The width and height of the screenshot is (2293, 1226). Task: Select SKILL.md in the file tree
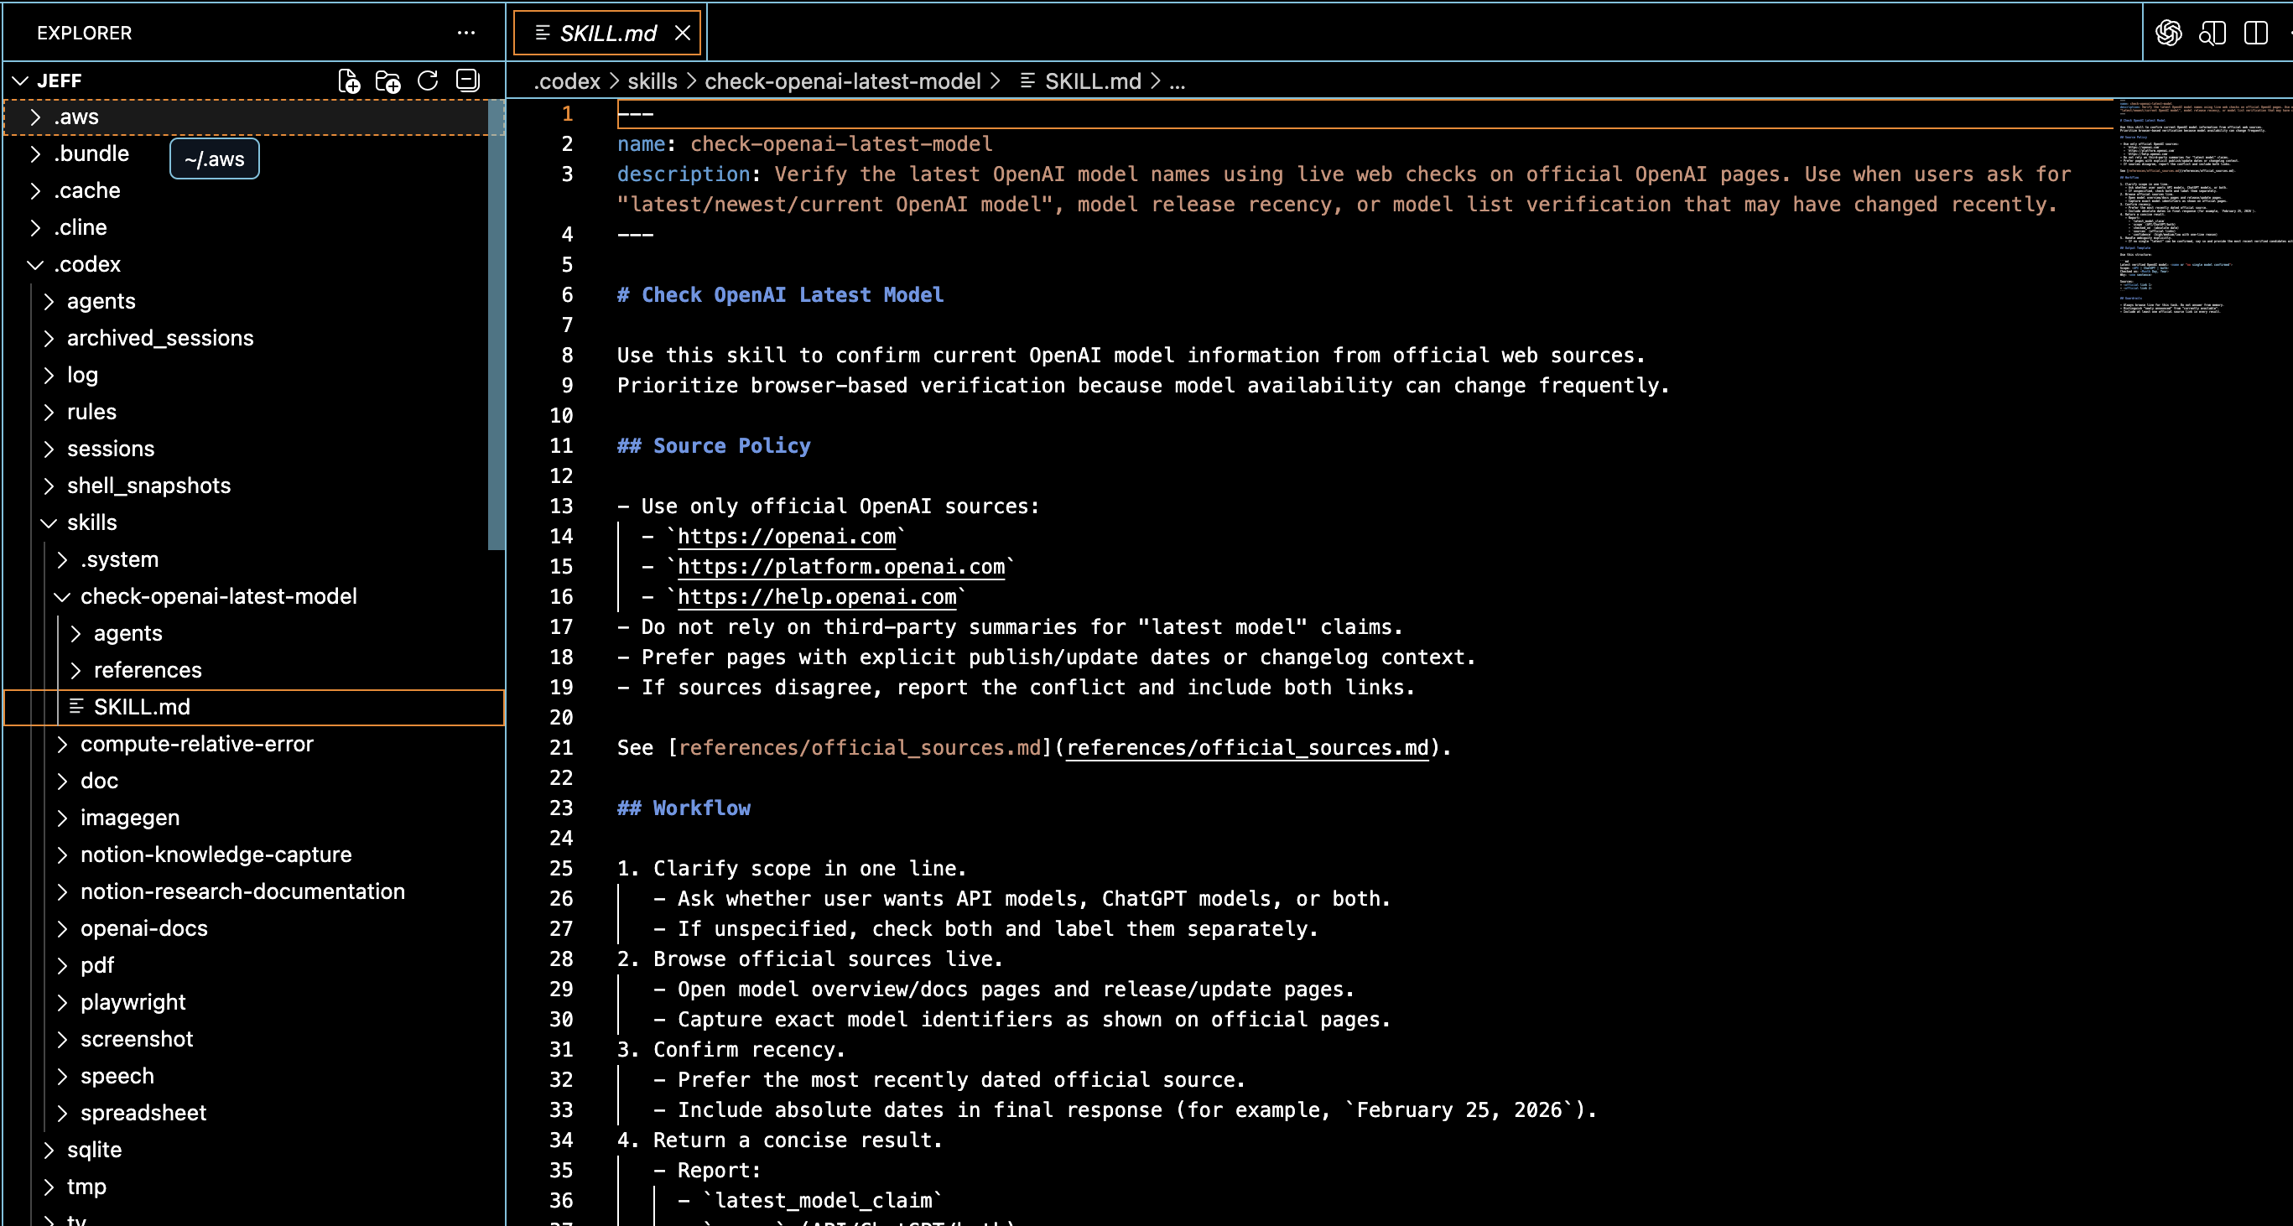click(255, 707)
